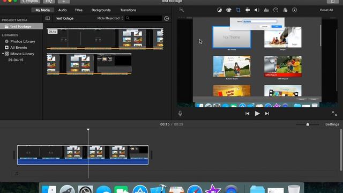Select the 29-04-15 event
343x193 pixels.
[16, 60]
